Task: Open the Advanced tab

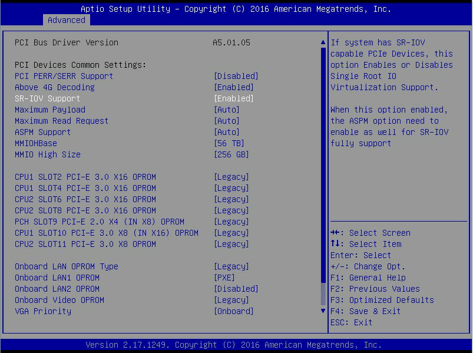Action: click(67, 20)
